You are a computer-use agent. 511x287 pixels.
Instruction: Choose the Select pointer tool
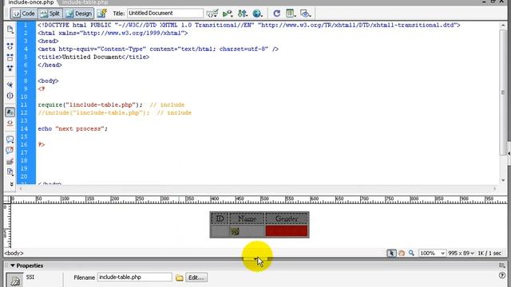pos(391,253)
